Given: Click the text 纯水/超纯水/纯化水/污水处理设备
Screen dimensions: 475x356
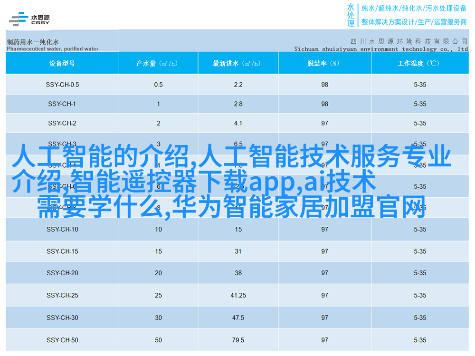Looking at the screenshot, I should click(414, 8).
